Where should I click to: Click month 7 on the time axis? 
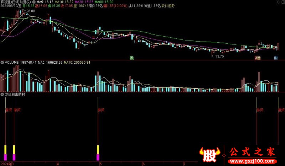[185, 164]
